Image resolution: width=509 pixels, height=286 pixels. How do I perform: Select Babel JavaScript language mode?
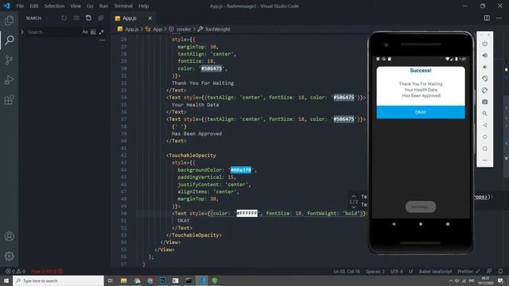[x=435, y=272]
